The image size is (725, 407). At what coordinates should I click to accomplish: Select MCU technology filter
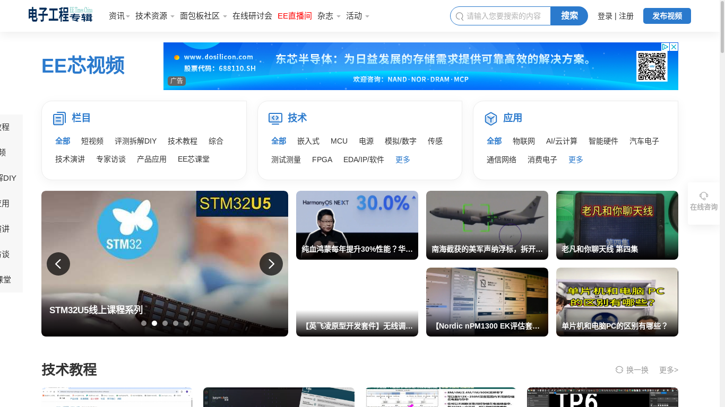pos(339,141)
